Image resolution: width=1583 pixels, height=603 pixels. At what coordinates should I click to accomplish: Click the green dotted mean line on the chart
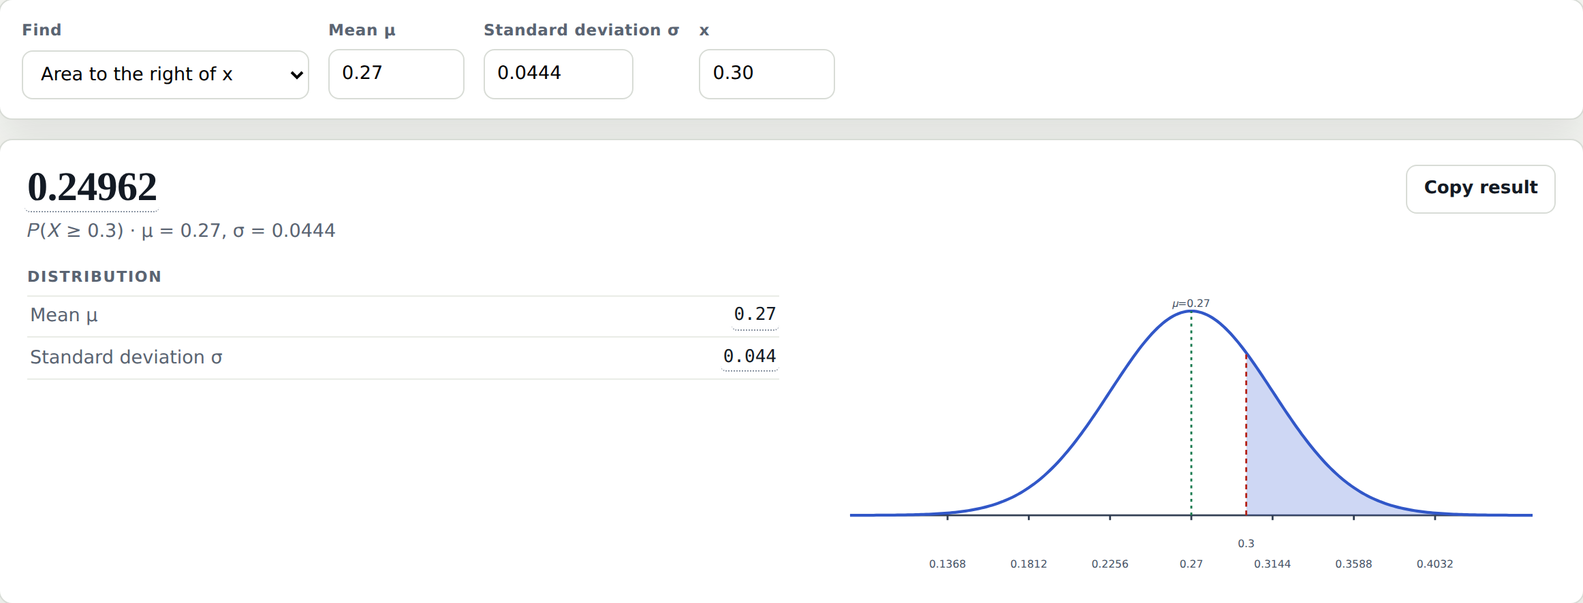1191,413
